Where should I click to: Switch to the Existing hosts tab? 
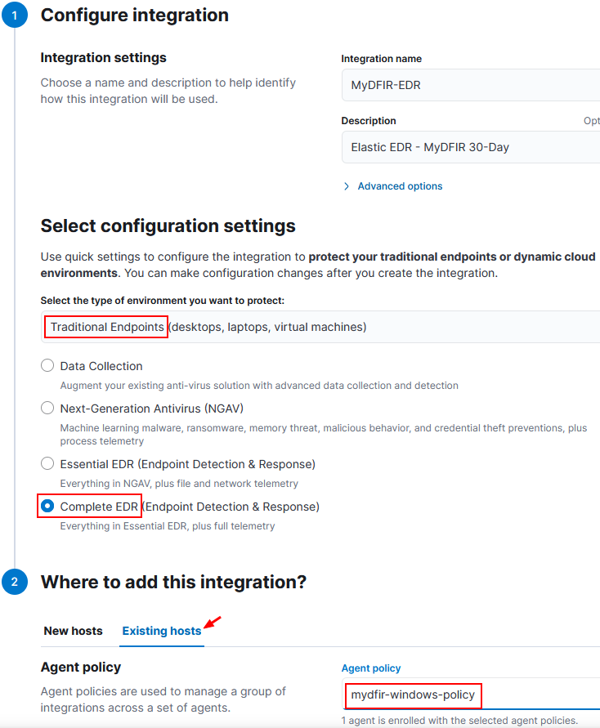point(162,631)
